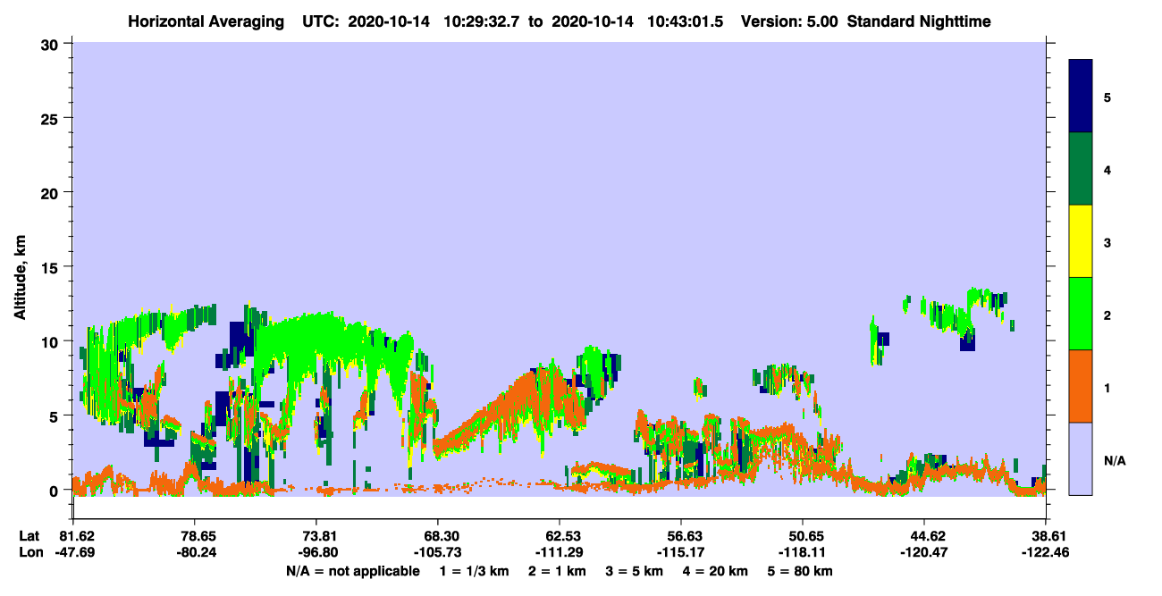Viewport: 1162px width, 596px height.
Task: Click the colorbar label '3'
Action: coord(1107,242)
